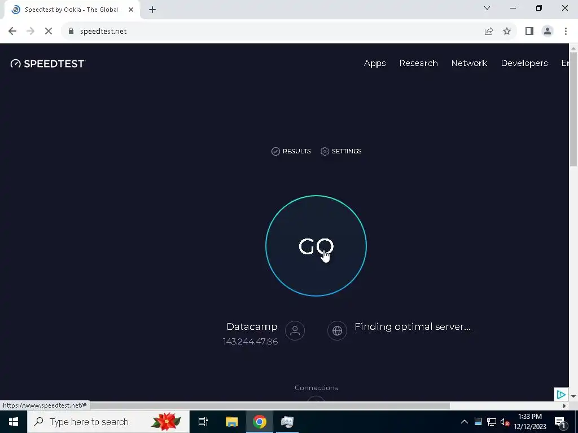
Task: Expand the tab search chevron
Action: 487,8
